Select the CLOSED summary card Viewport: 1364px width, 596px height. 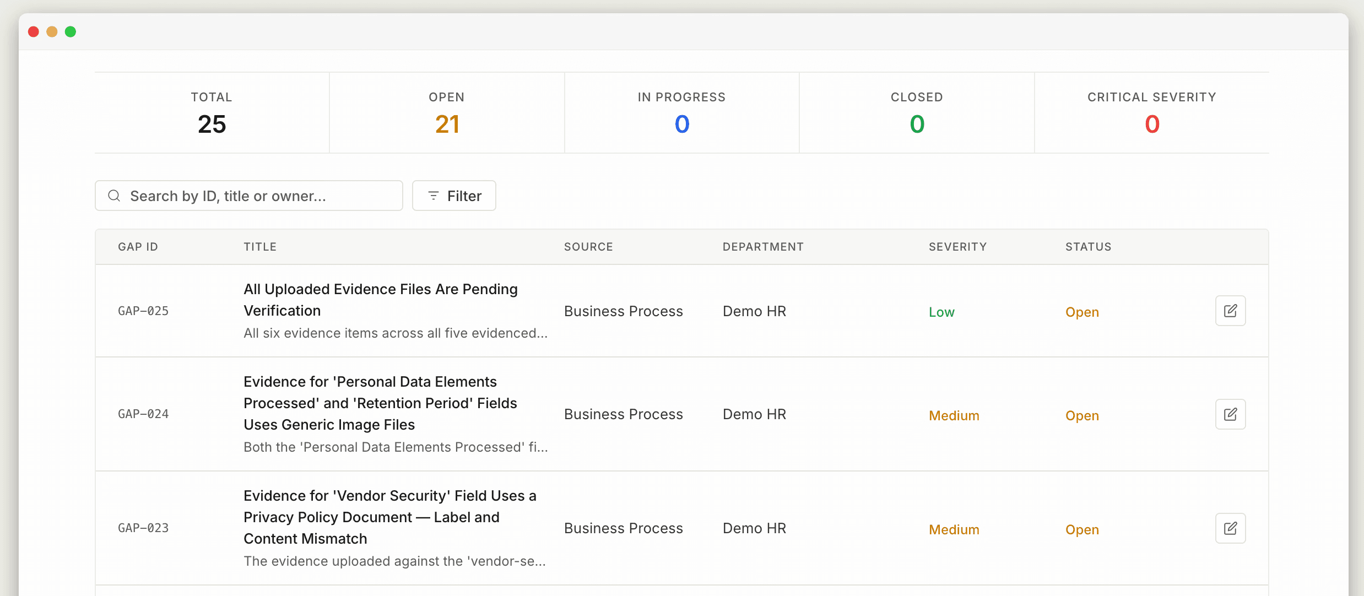click(917, 113)
